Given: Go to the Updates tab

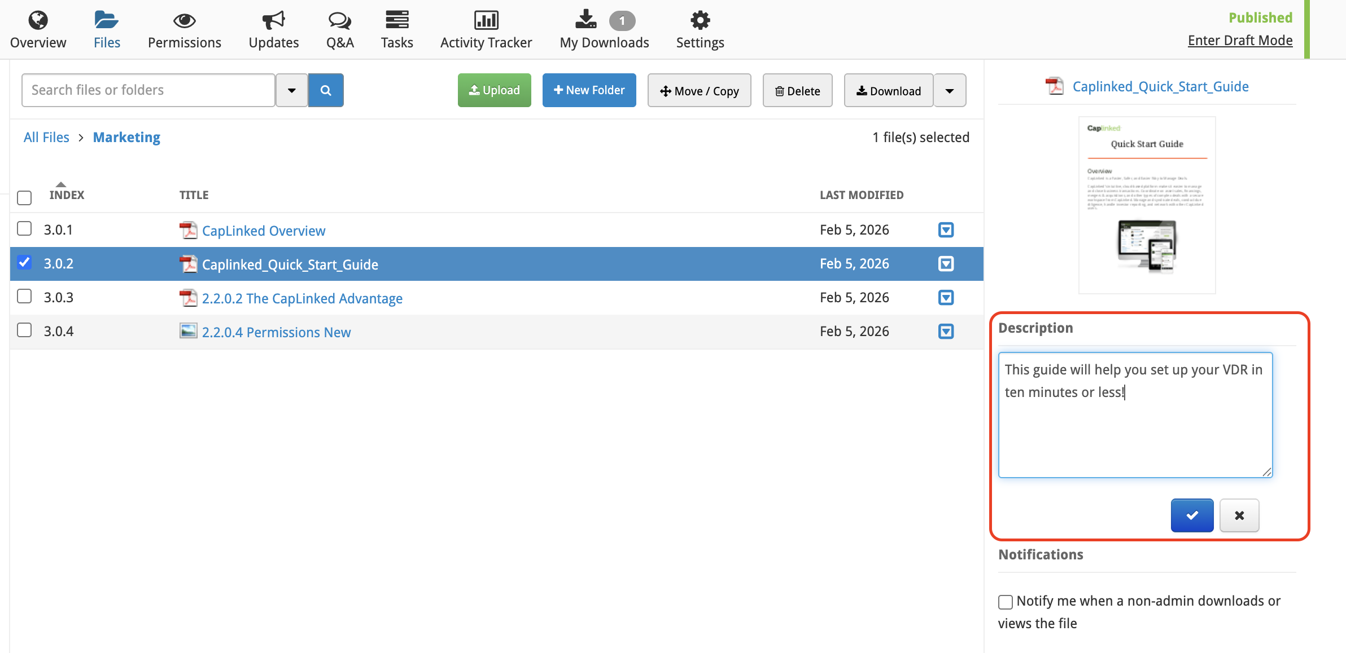Looking at the screenshot, I should [274, 30].
